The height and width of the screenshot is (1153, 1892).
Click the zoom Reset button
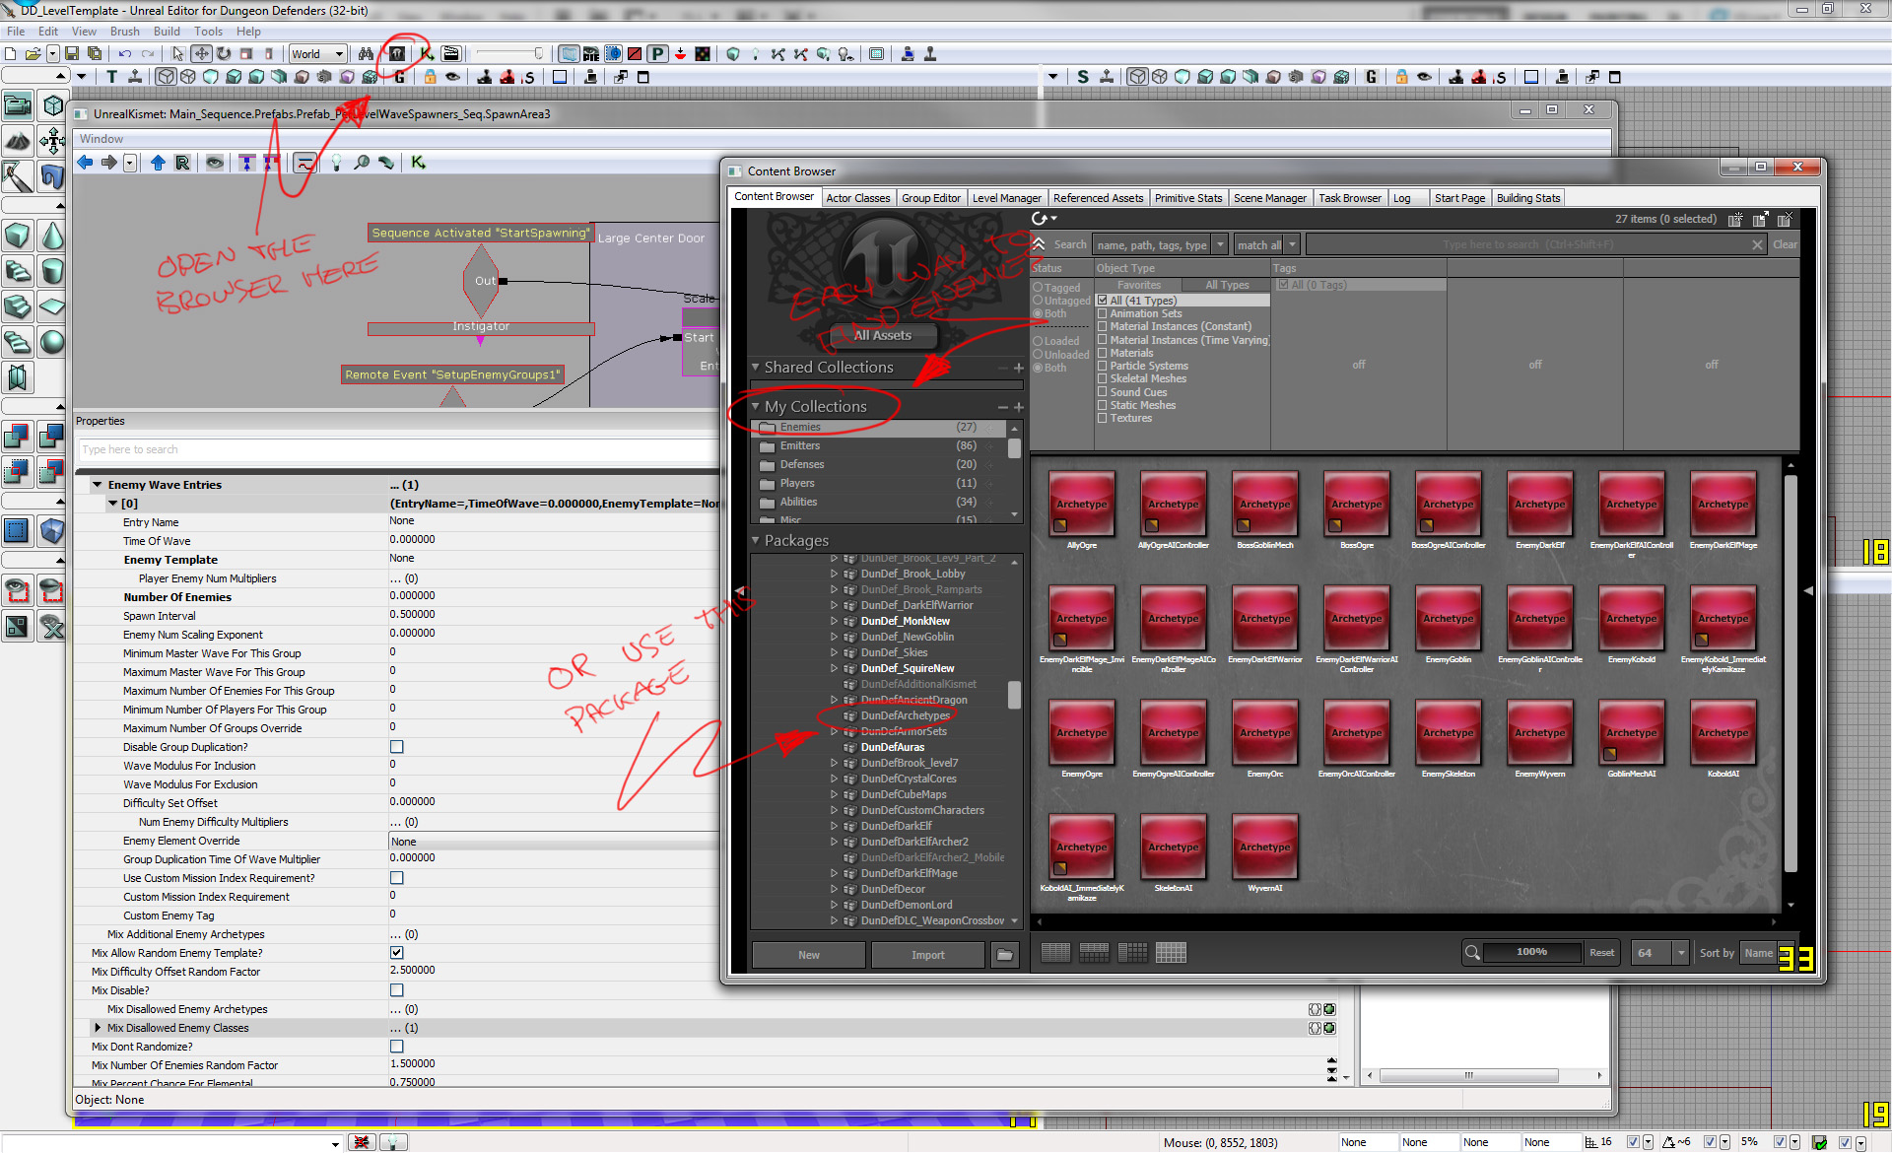click(1601, 953)
